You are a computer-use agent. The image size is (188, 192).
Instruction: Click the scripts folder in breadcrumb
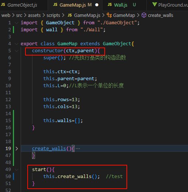click(x=53, y=15)
